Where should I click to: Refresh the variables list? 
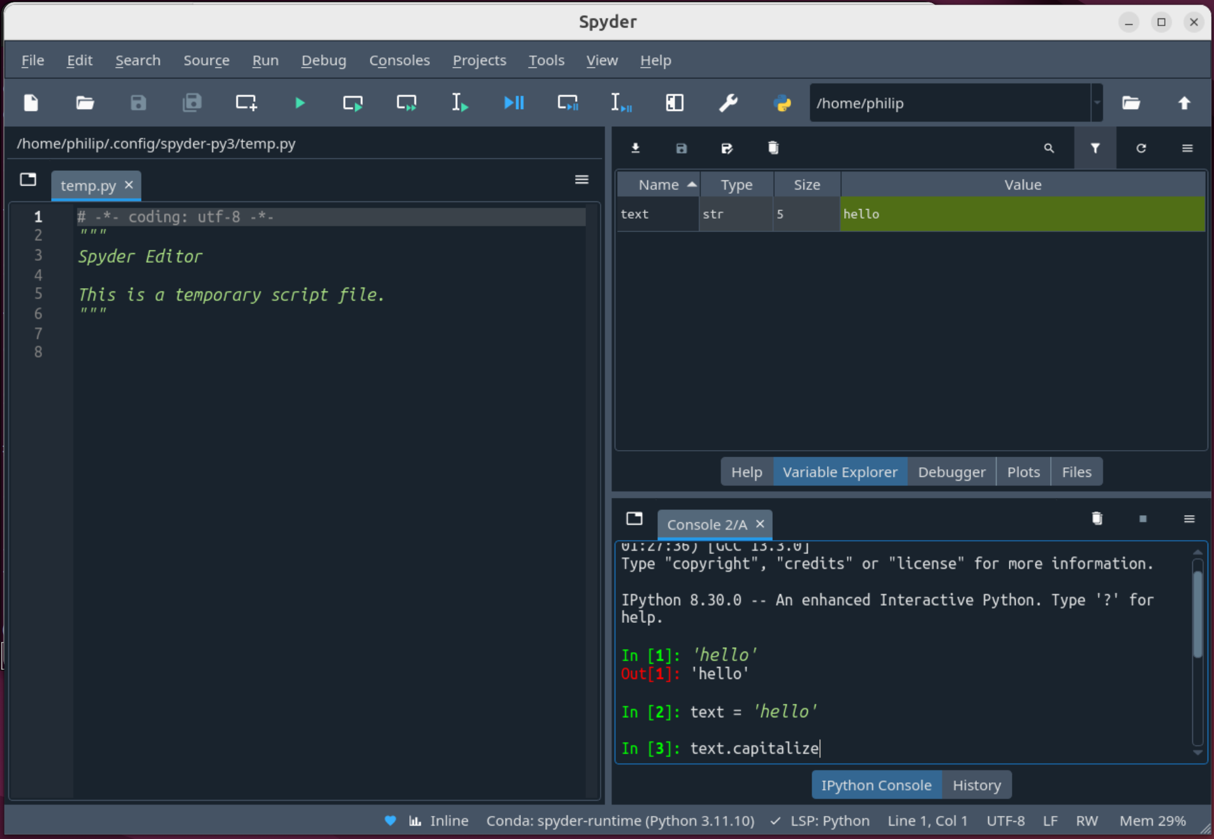point(1141,148)
